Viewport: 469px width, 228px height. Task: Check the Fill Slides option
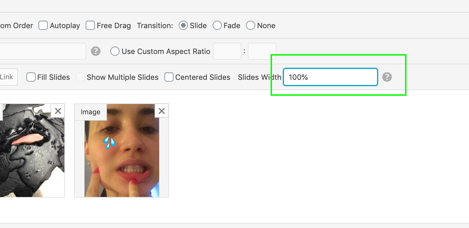[31, 77]
